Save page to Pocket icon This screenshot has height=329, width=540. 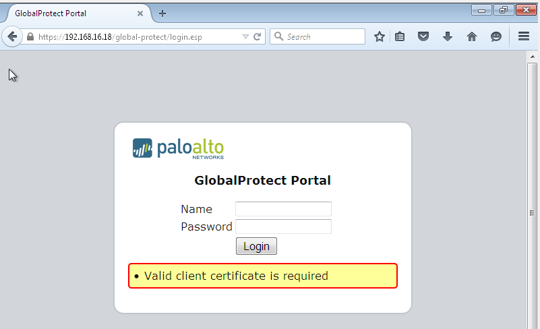[423, 37]
